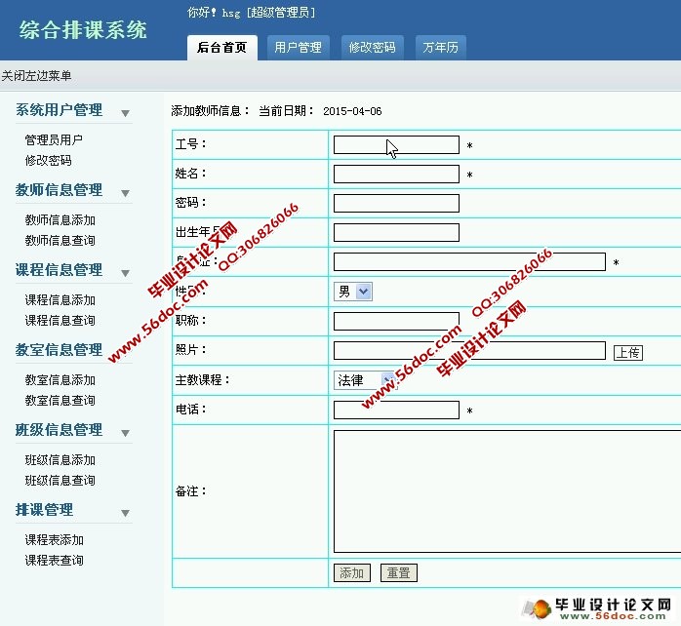
Task: Click the 课程信息管理 heading
Action: coord(60,269)
